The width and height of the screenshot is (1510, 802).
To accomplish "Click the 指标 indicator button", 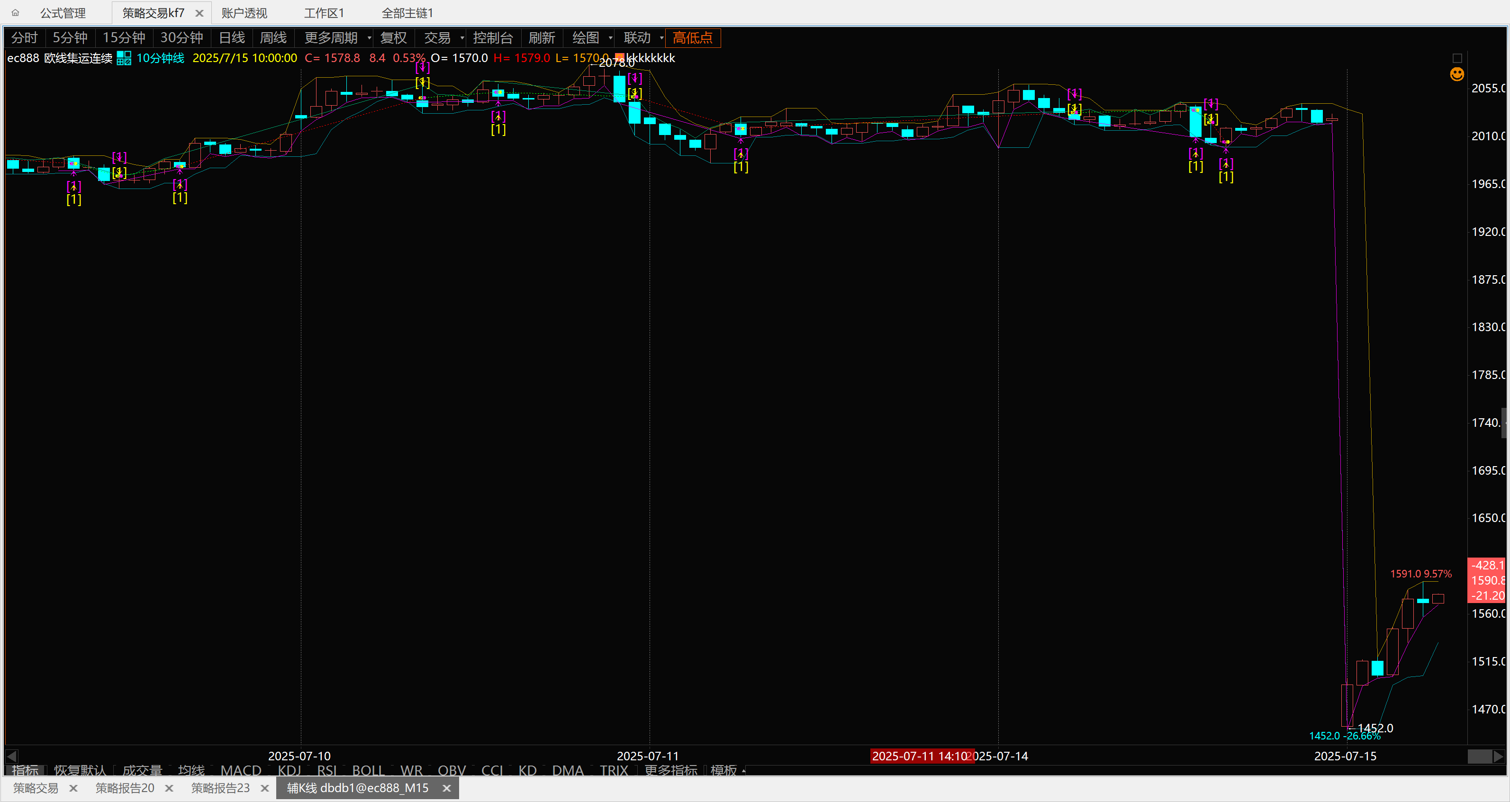I will pos(25,770).
